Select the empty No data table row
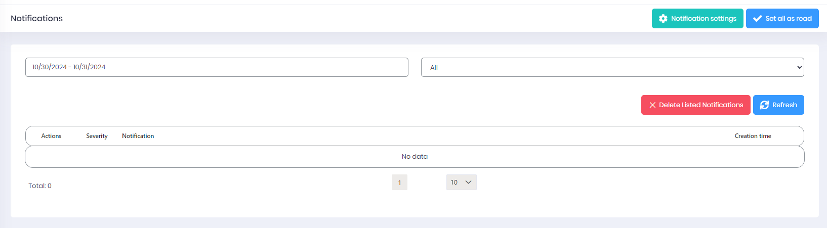Screen dimensions: 827x228 tap(415, 157)
